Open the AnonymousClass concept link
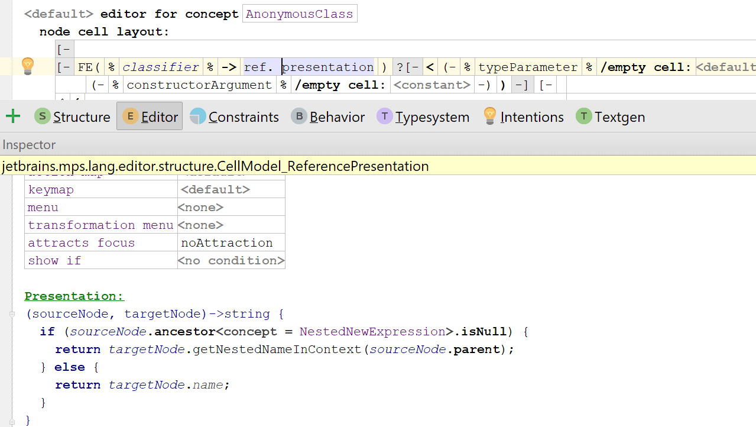Viewport: 756px width, 427px height. click(299, 14)
